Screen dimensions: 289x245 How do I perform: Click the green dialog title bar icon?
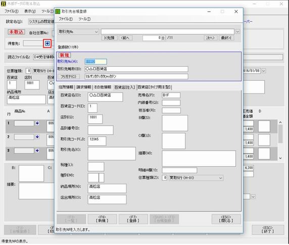58,12
